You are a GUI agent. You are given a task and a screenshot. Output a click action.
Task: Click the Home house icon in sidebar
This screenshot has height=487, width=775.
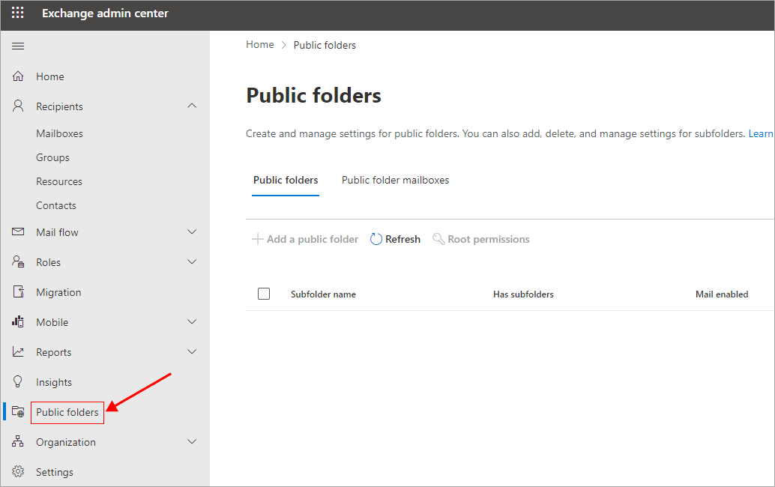point(19,76)
